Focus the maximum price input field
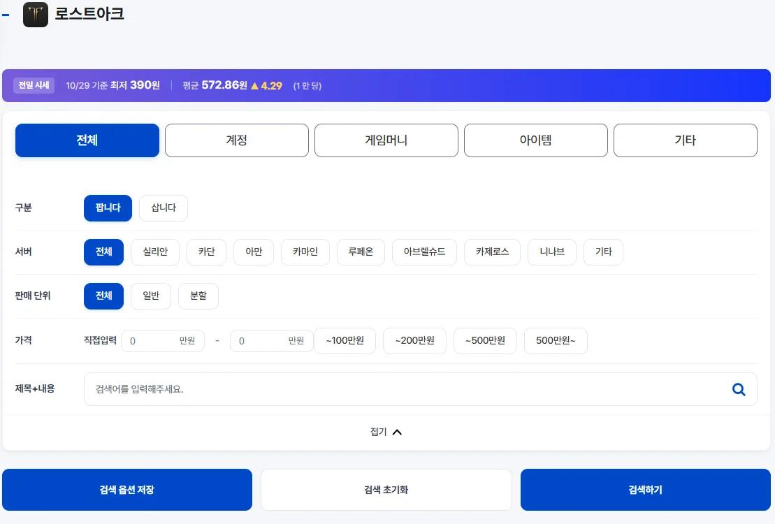Viewport: 775px width, 524px height. pyautogui.click(x=271, y=341)
